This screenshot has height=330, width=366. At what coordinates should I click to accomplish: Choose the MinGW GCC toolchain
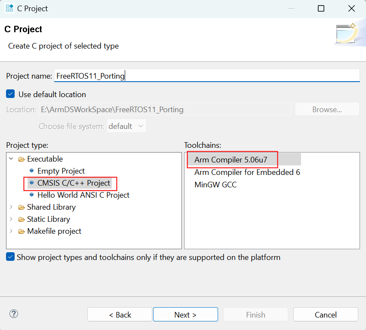click(x=215, y=185)
